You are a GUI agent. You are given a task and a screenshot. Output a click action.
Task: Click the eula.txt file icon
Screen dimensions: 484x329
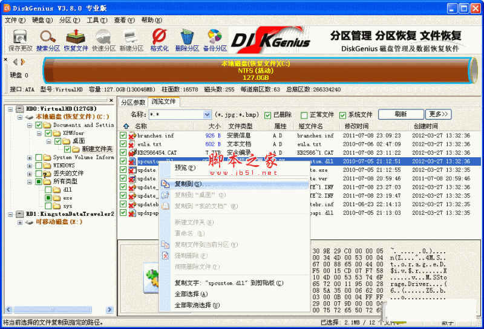click(x=132, y=144)
